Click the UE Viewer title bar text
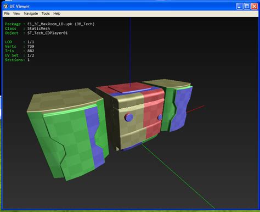 19,7
